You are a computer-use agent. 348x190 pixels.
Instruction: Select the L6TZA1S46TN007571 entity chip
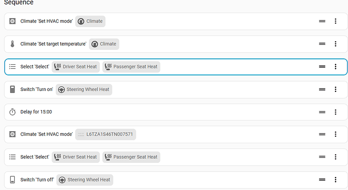point(105,134)
